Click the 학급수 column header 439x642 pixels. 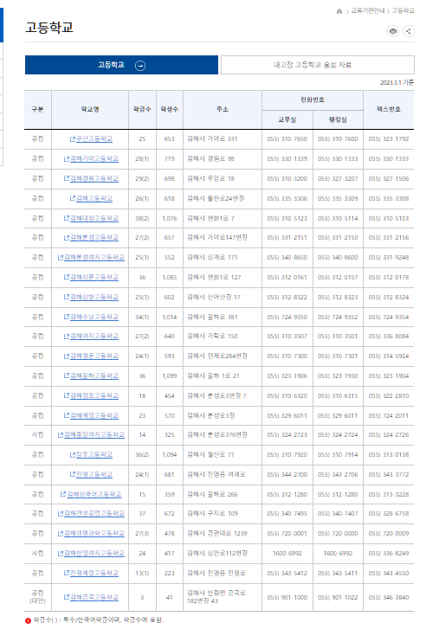142,109
